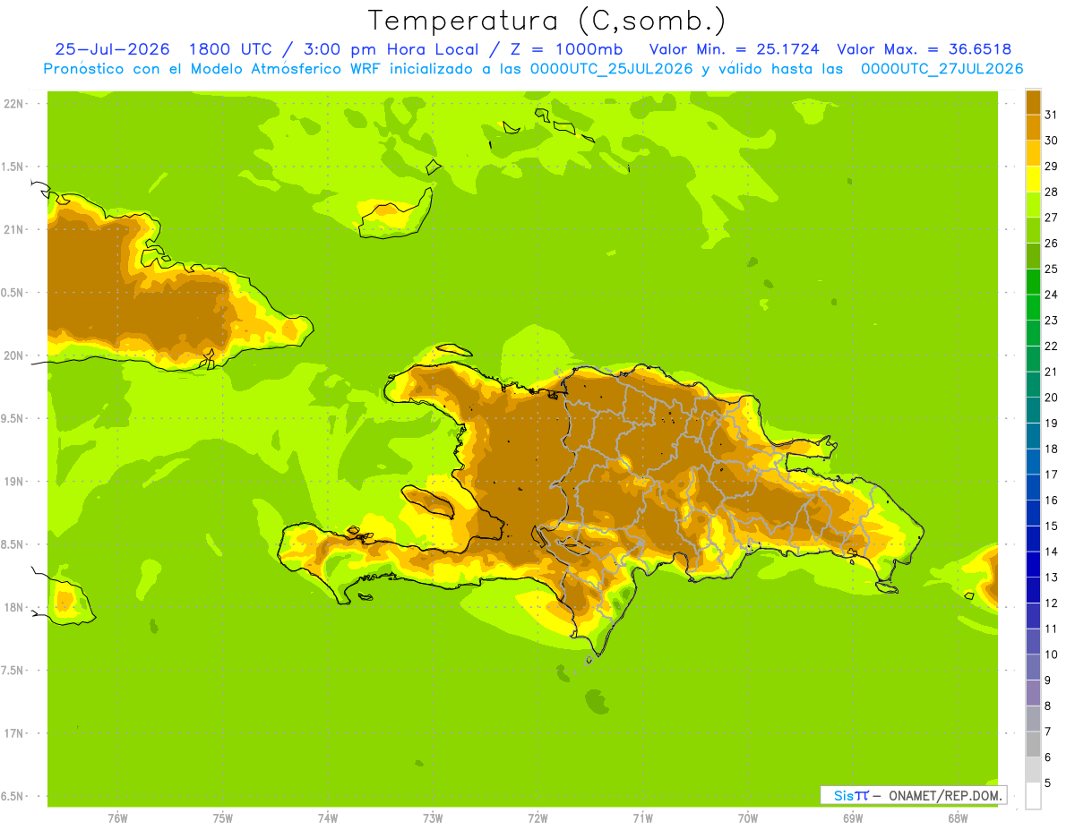Click the brown swatch above 31 in legend
The width and height of the screenshot is (1075, 830).
pyautogui.click(x=1033, y=102)
